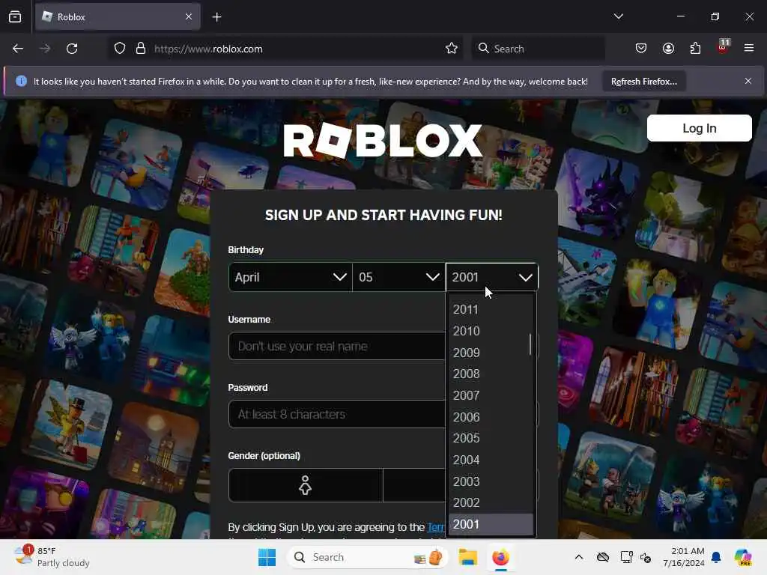The image size is (767, 575).
Task: Focus the Password input field
Action: (x=337, y=414)
